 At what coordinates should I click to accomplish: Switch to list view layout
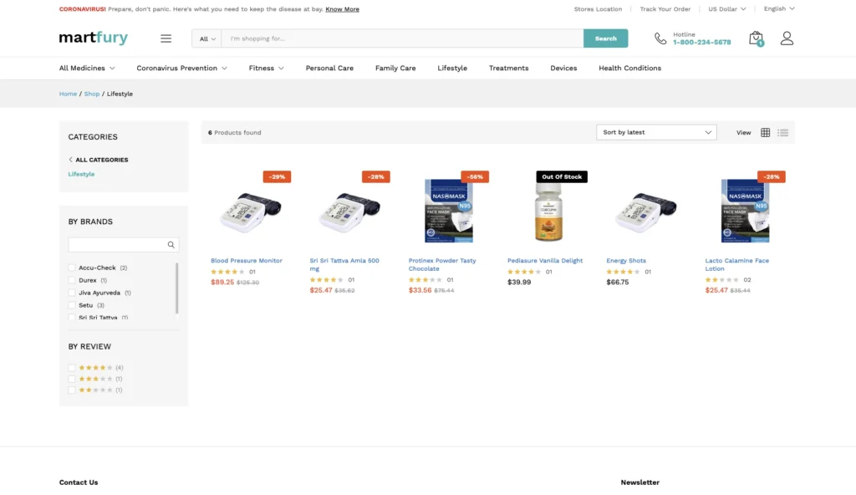tap(783, 132)
